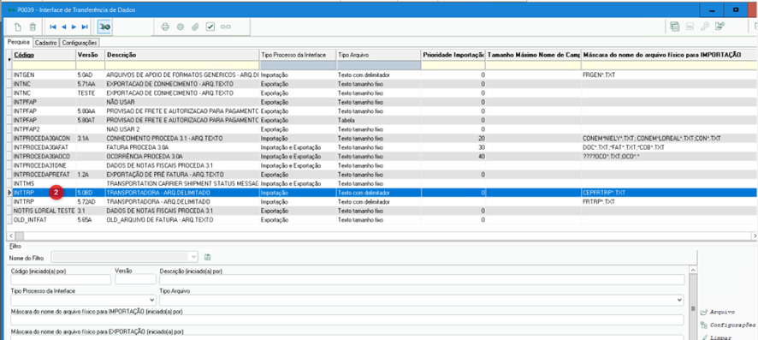Switch to the Configurações tab

tap(80, 43)
